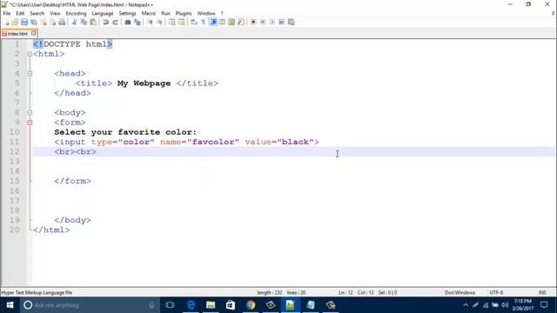557x313 pixels.
Task: Redo the edit via toolbar
Action: pos(115,22)
